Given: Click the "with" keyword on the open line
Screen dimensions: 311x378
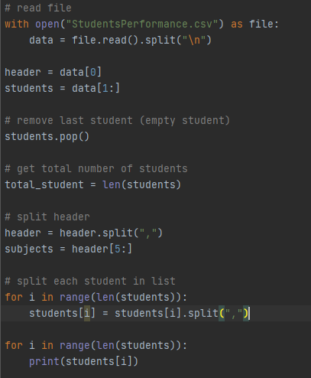Looking at the screenshot, I should [17, 24].
